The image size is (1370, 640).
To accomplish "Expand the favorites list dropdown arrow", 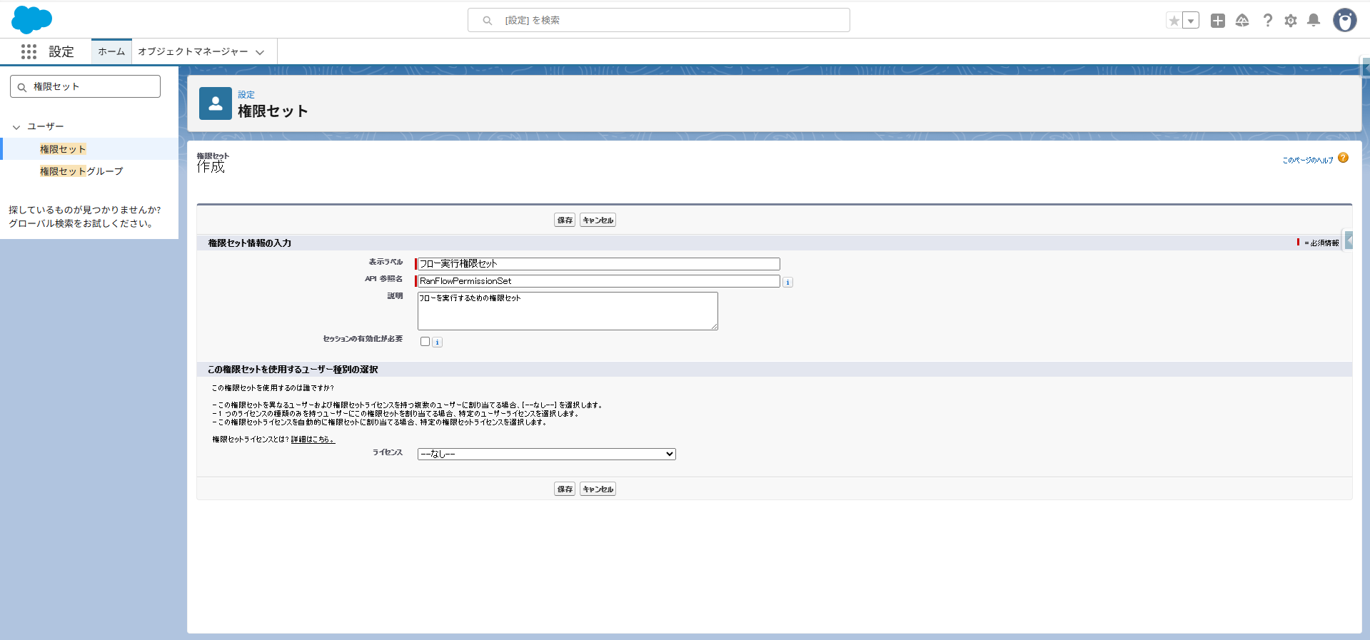I will click(1191, 21).
